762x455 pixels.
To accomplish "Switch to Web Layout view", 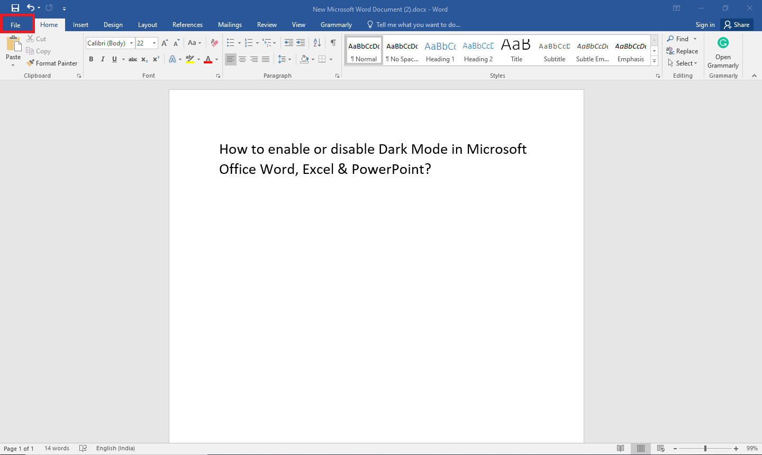I will pyautogui.click(x=661, y=448).
